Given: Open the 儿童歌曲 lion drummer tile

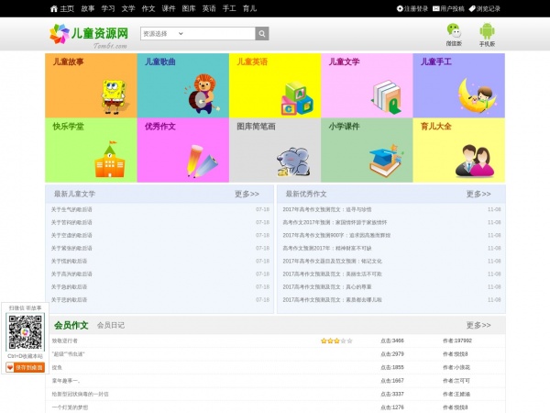Looking at the screenshot, I should [182, 85].
